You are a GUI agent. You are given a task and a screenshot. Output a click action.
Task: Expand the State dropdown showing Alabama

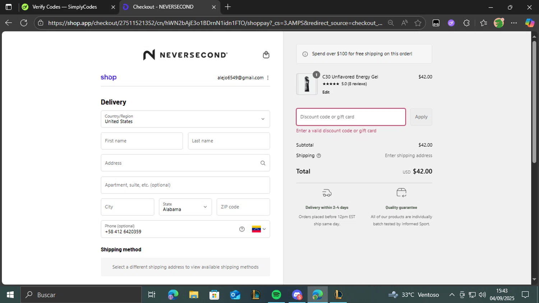[185, 207]
